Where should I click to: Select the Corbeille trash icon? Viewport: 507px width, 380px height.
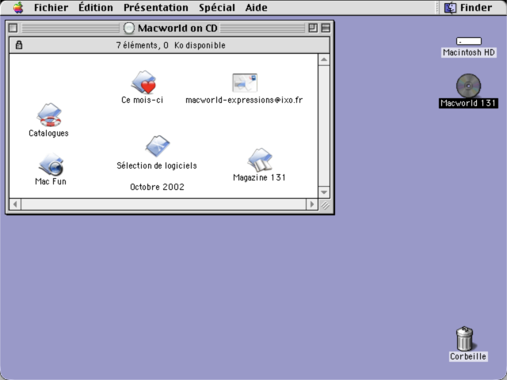pos(465,338)
